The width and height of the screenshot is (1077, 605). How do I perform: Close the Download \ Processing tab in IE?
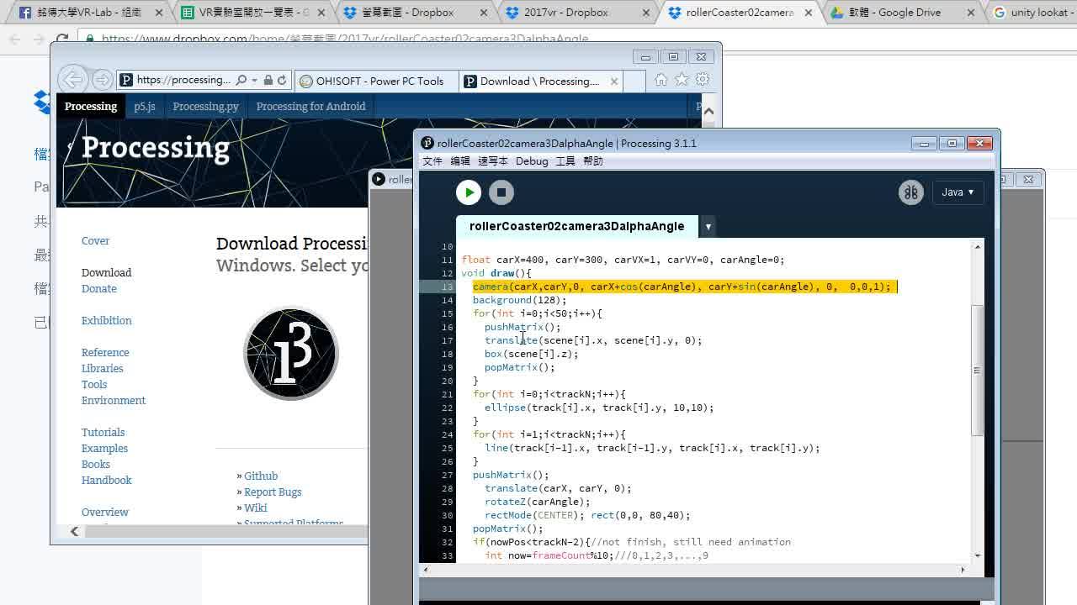614,81
